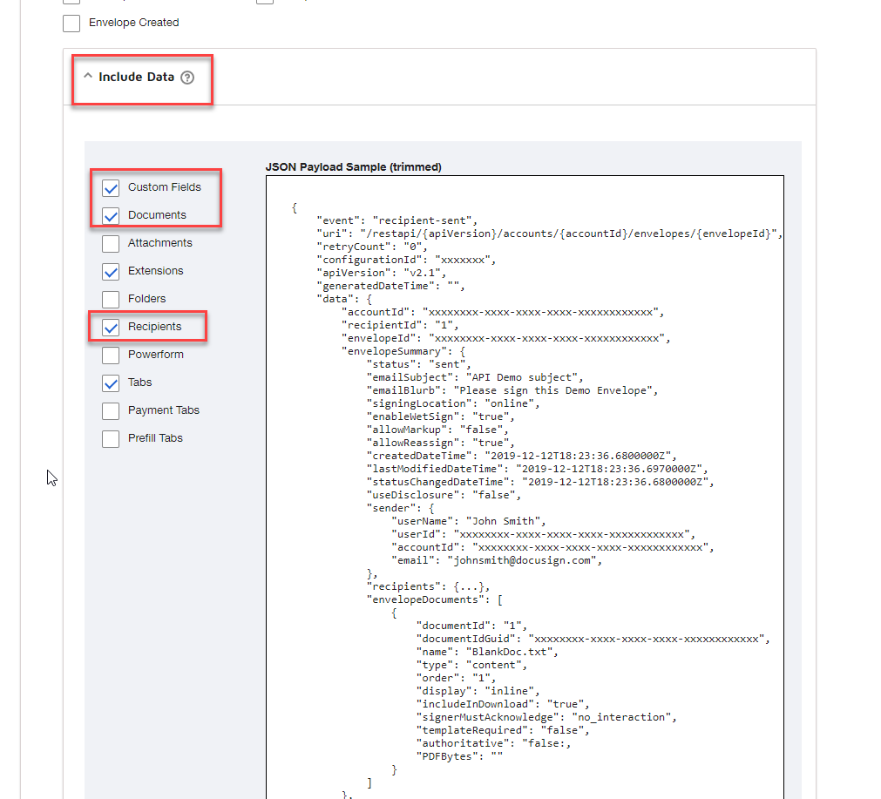This screenshot has height=799, width=881.
Task: Select the Payment Tabs checkbox
Action: point(111,410)
